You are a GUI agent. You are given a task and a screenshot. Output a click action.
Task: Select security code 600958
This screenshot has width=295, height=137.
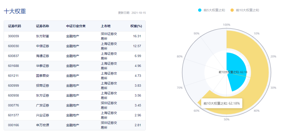(x=14, y=95)
